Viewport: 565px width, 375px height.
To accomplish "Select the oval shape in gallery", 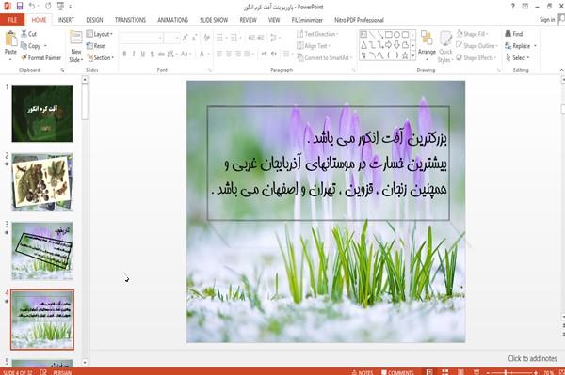I will [396, 35].
